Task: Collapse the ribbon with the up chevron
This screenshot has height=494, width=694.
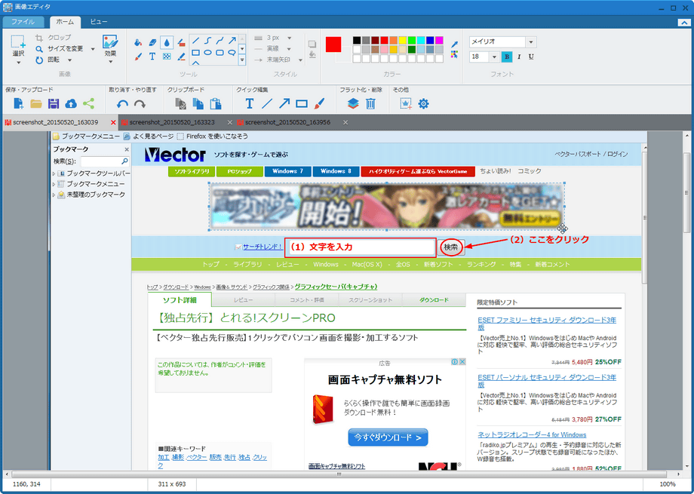Action: pos(683,22)
